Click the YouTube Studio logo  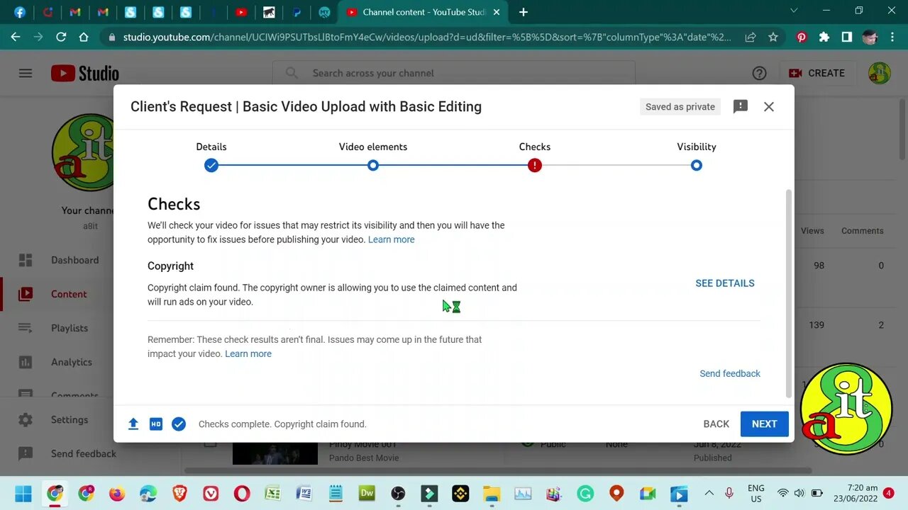tap(85, 73)
